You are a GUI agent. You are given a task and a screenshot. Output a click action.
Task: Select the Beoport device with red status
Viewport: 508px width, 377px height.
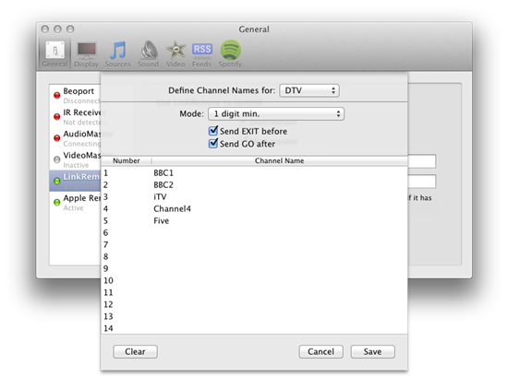[x=76, y=96]
